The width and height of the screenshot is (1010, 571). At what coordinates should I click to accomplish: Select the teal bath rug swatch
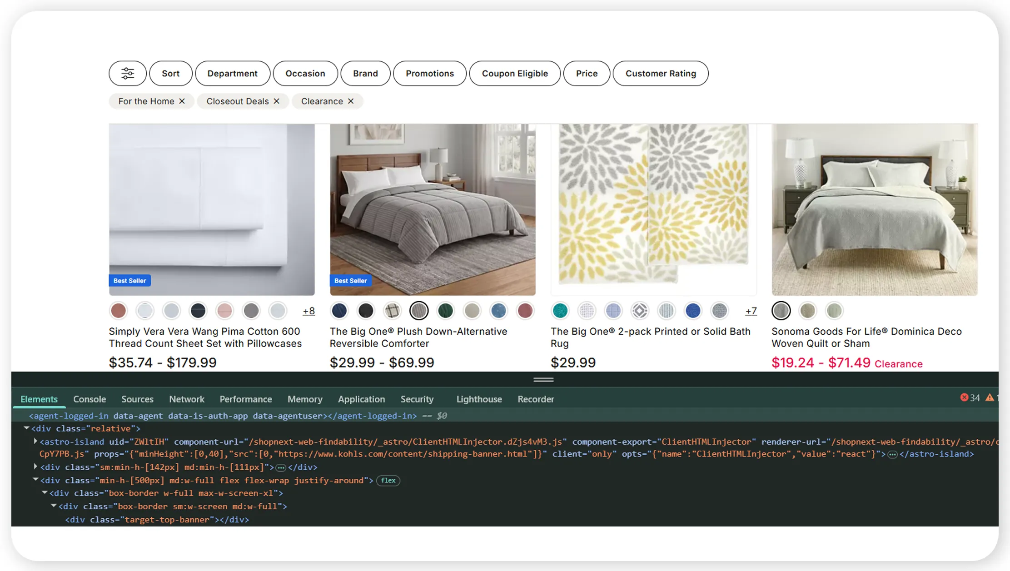[560, 311]
